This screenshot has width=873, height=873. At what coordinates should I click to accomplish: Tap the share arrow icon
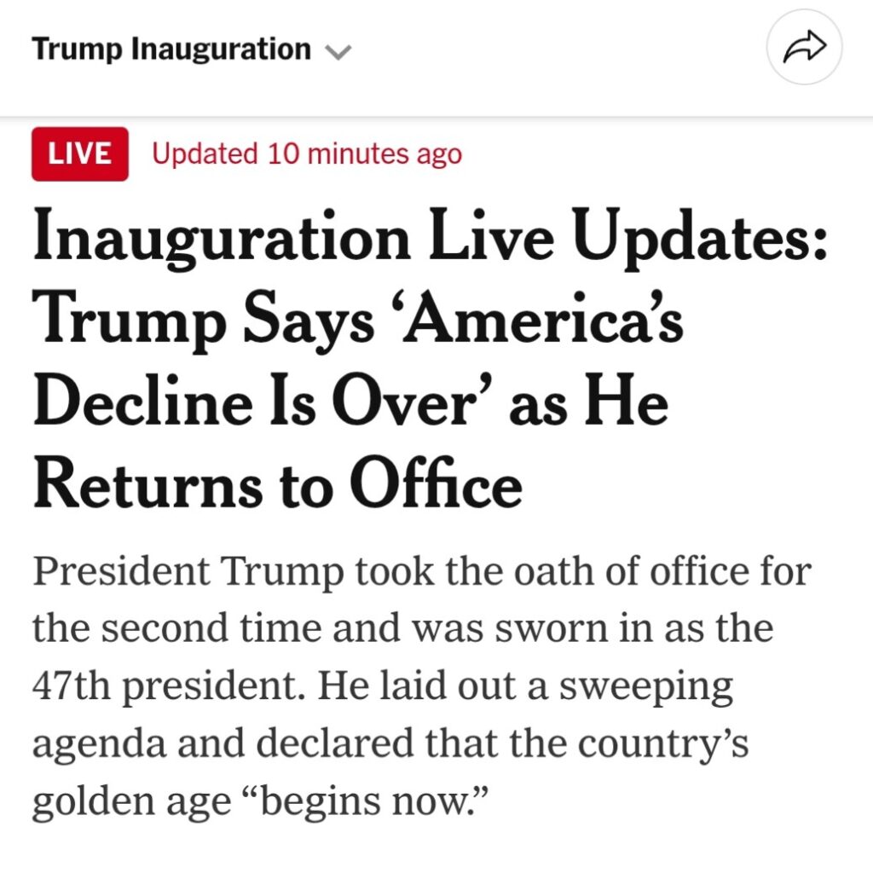coord(804,48)
